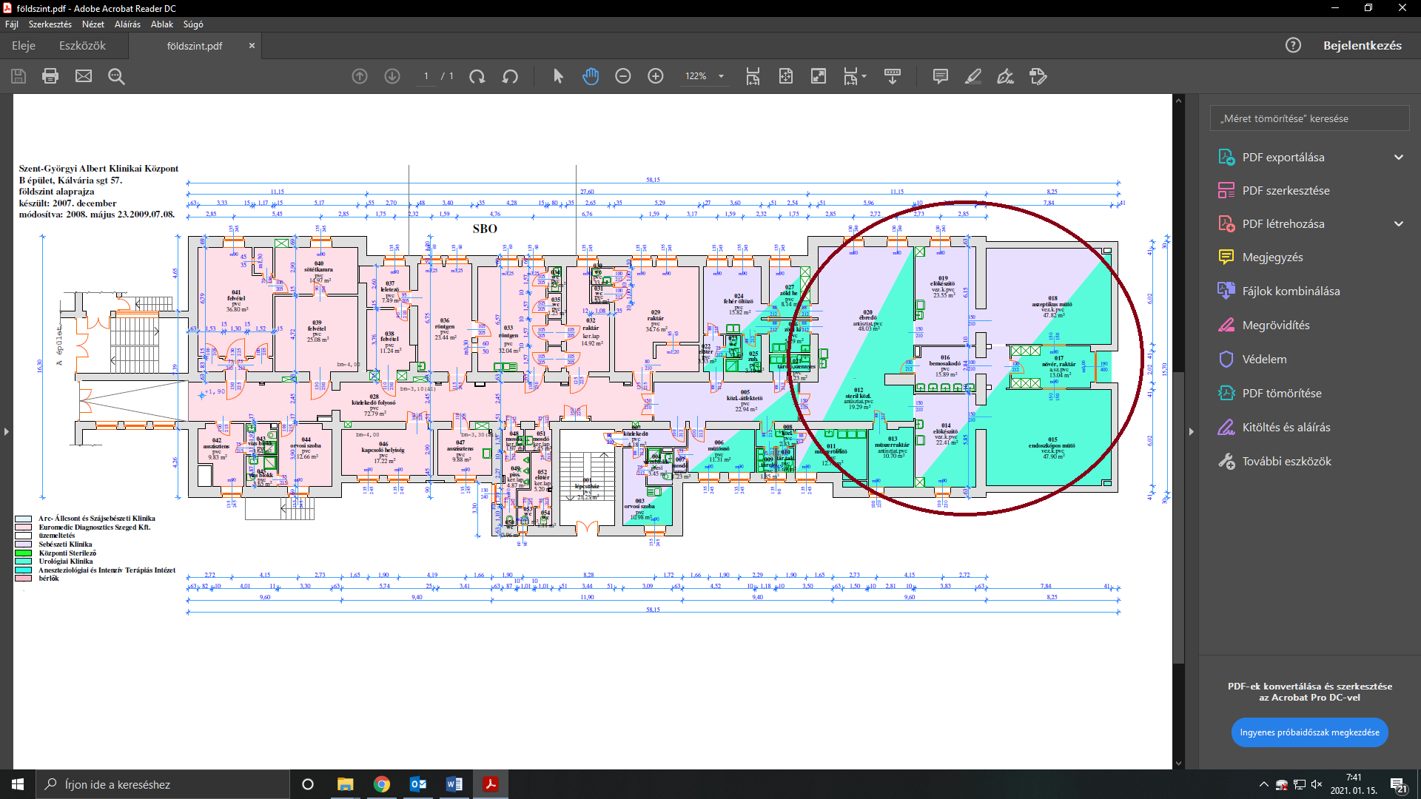Select the Hand pan tool

(x=591, y=76)
